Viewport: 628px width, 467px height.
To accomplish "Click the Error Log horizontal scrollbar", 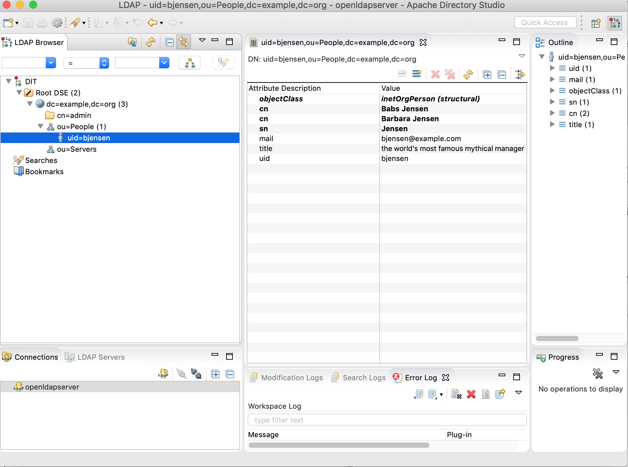I will click(339, 445).
